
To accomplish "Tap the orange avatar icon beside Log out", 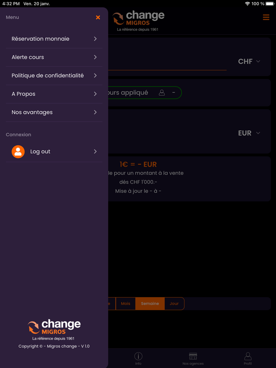I will coord(18,151).
